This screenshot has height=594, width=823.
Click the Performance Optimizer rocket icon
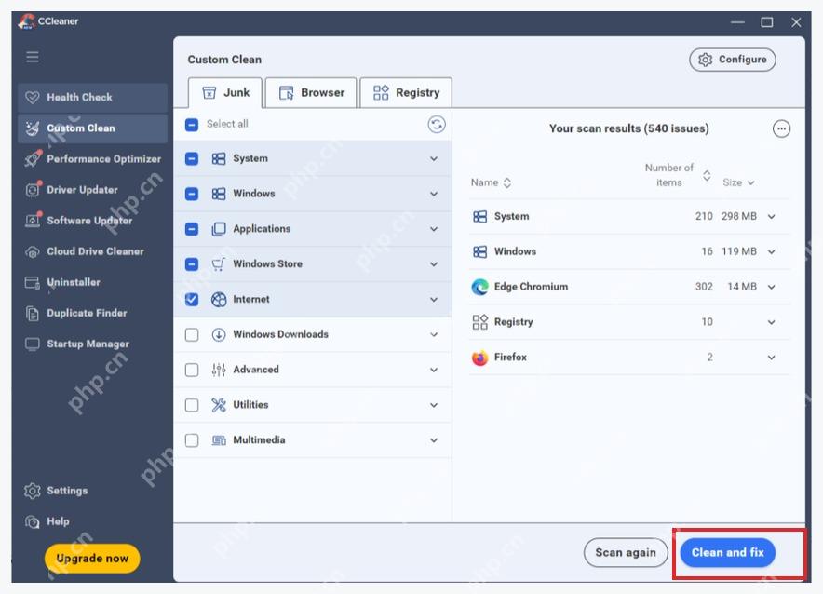click(x=33, y=159)
